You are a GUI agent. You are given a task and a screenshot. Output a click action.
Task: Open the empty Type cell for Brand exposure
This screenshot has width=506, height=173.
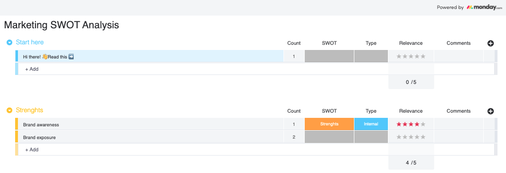coord(371,137)
